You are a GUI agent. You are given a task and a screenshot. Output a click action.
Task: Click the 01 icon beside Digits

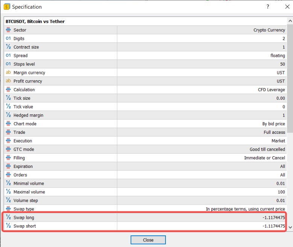(x=8, y=38)
